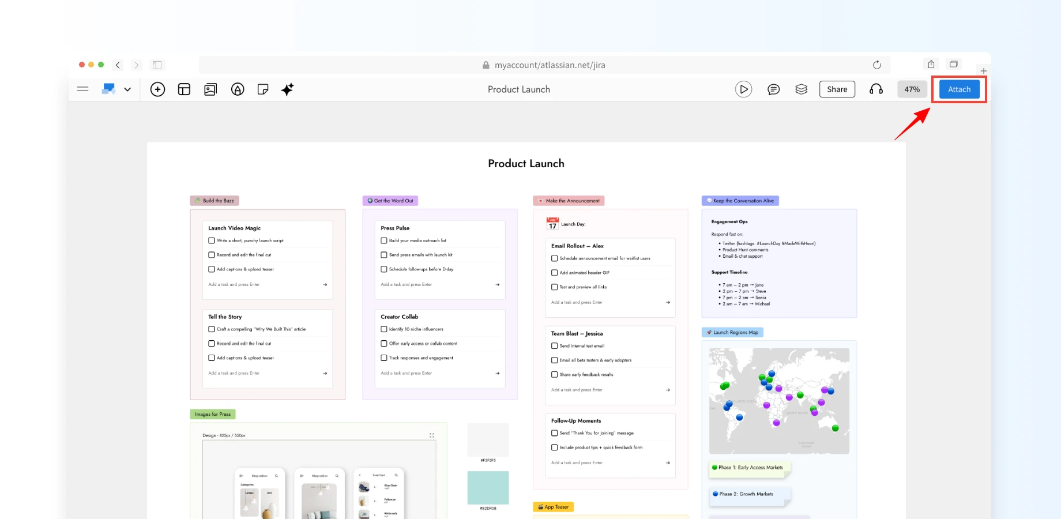1061x519 pixels.
Task: Select the 'Engagement Ops' heading
Action: click(x=729, y=221)
